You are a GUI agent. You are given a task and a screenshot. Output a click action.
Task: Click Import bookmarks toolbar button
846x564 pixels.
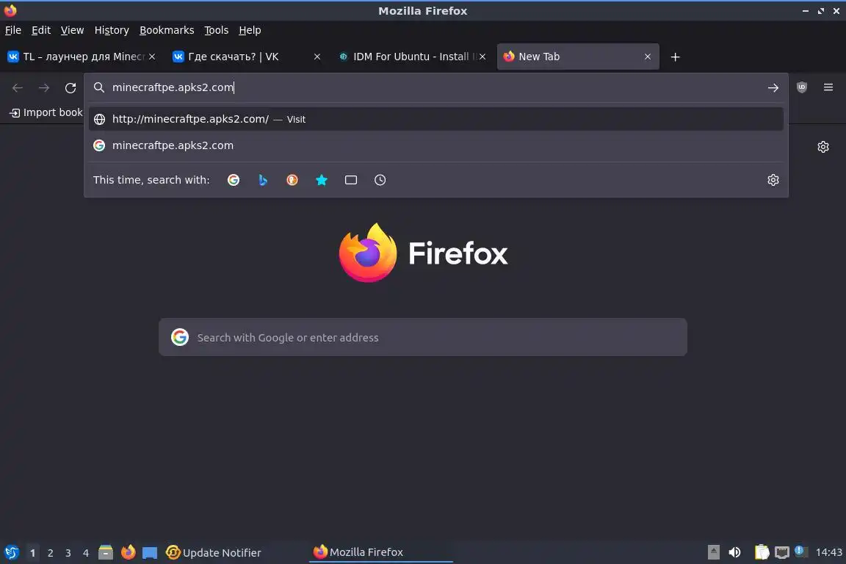click(x=46, y=112)
